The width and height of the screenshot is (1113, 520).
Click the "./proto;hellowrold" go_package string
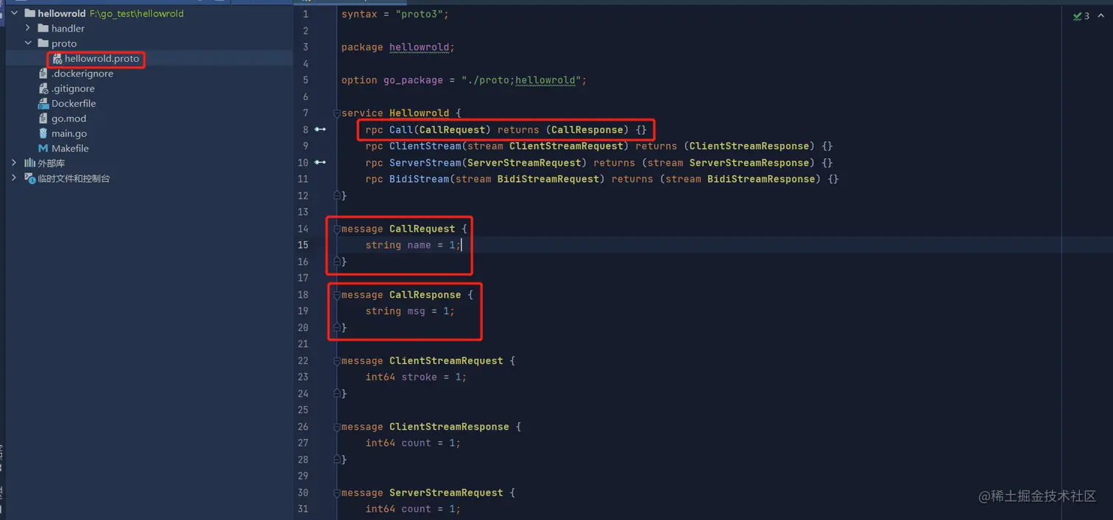point(521,80)
